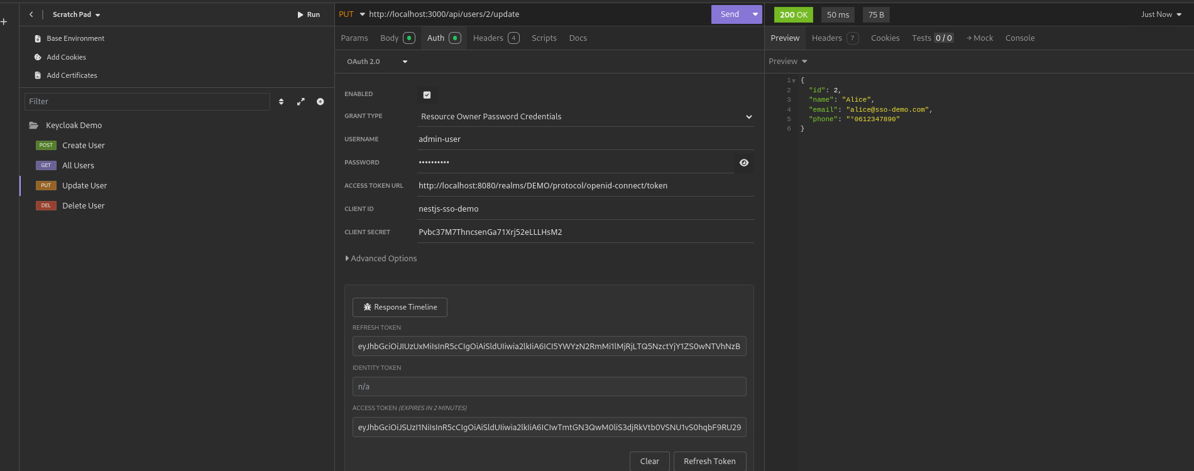Click Refresh Token button
The image size is (1194, 471).
coord(709,461)
